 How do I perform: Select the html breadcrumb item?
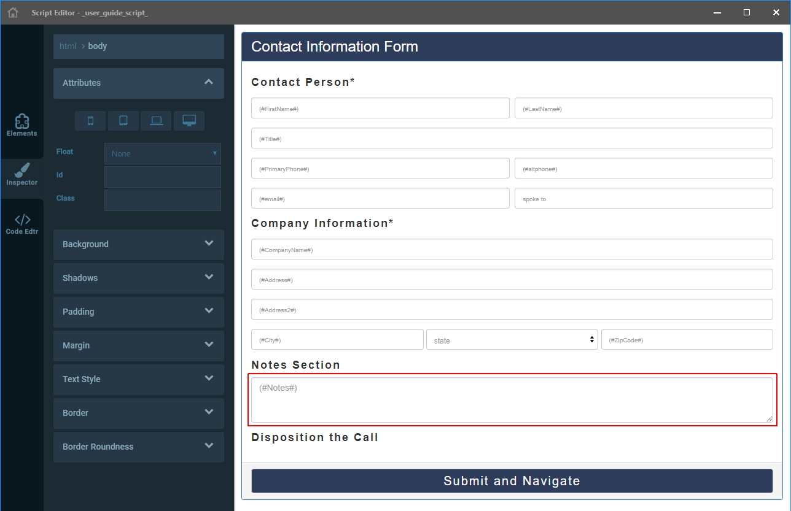tap(68, 46)
